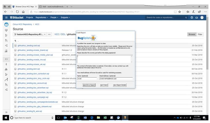Open the branch actions ellipsis button
Viewport: 210px width, 123px height.
click(x=49, y=34)
